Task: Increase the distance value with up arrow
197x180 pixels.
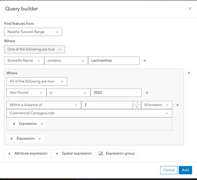Action: [137, 103]
